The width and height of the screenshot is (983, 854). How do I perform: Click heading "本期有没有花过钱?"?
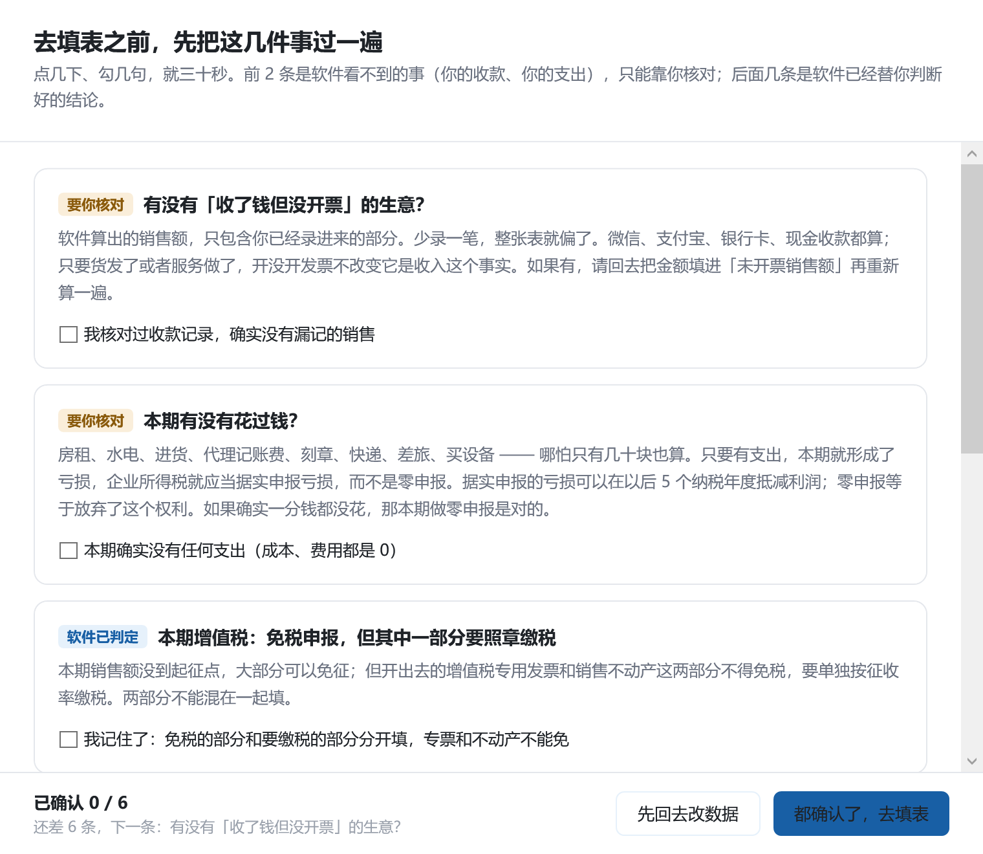point(221,421)
